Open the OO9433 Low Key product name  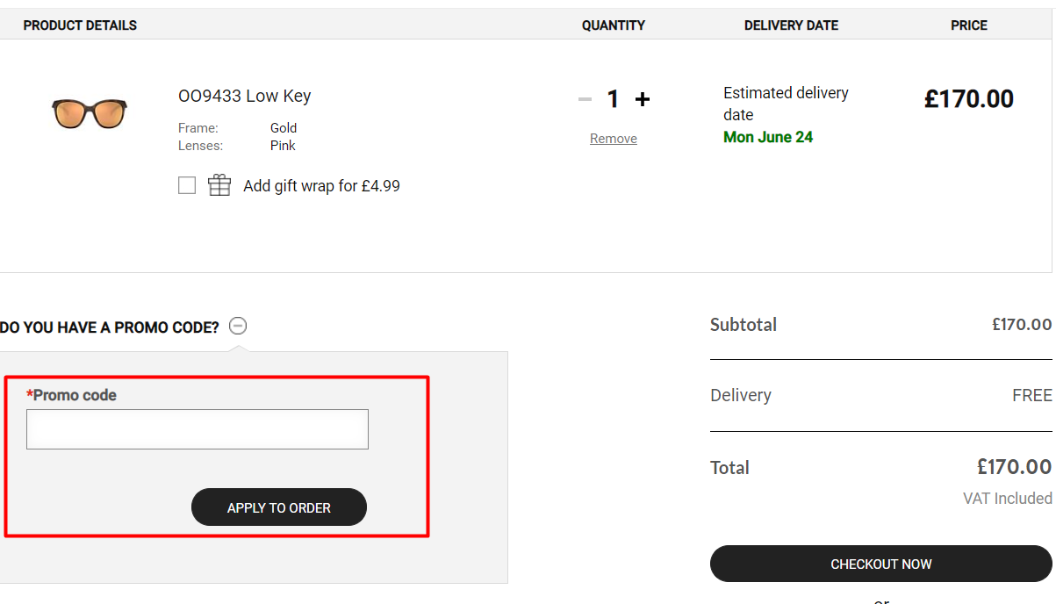(x=244, y=96)
